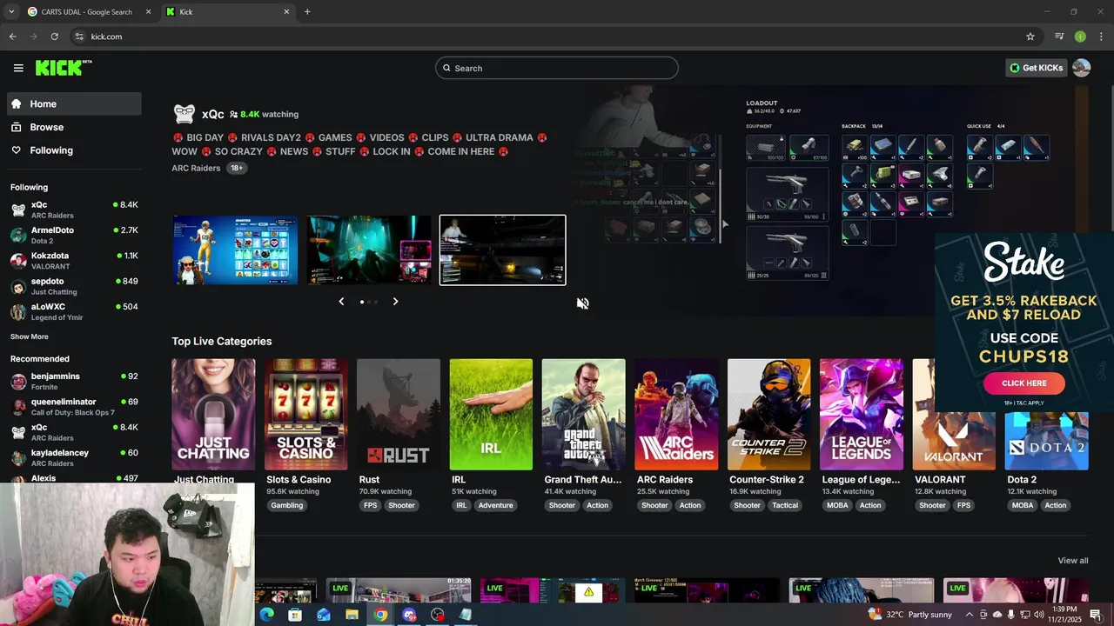Click the Adventure tag under IRL
This screenshot has height=626, width=1114.
click(x=495, y=505)
